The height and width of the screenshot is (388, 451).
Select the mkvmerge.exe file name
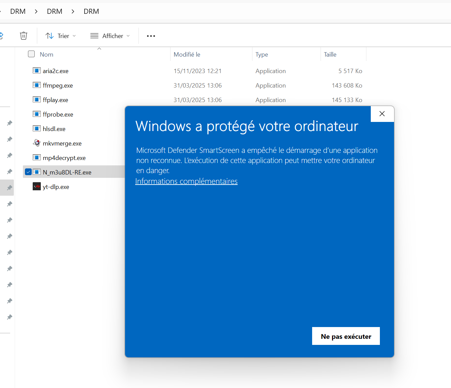(62, 143)
